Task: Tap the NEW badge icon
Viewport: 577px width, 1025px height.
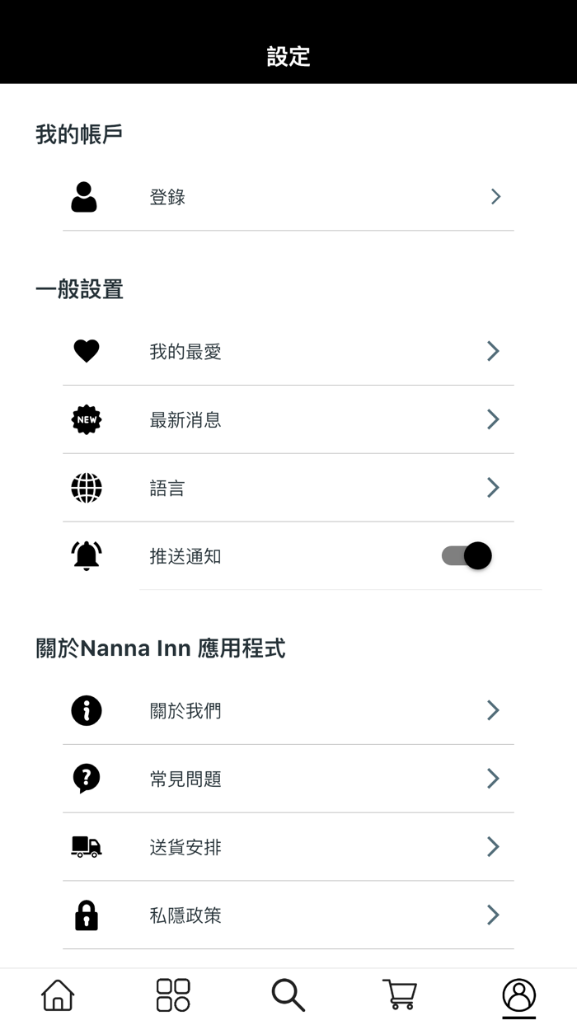Action: point(87,420)
